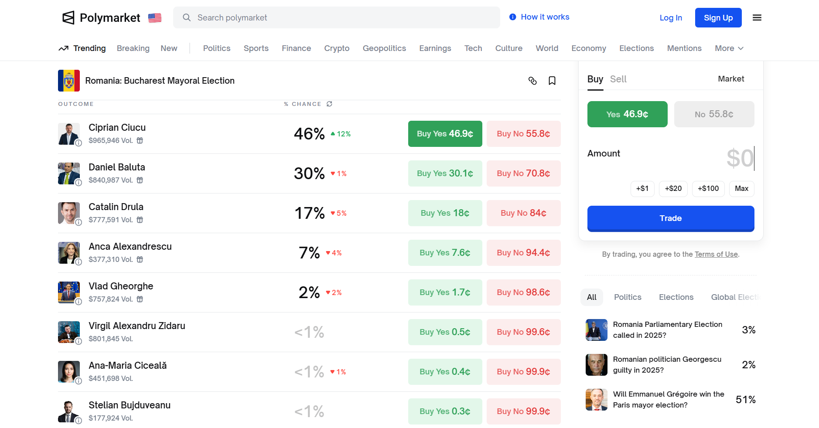Open the Crypto category tab
Screen dimensions: 819x428
tap(337, 48)
